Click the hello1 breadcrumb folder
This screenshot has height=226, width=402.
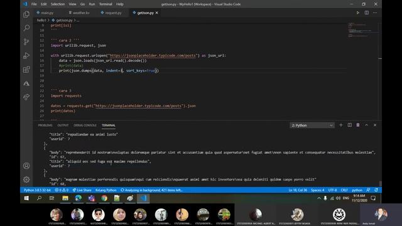coord(41,20)
